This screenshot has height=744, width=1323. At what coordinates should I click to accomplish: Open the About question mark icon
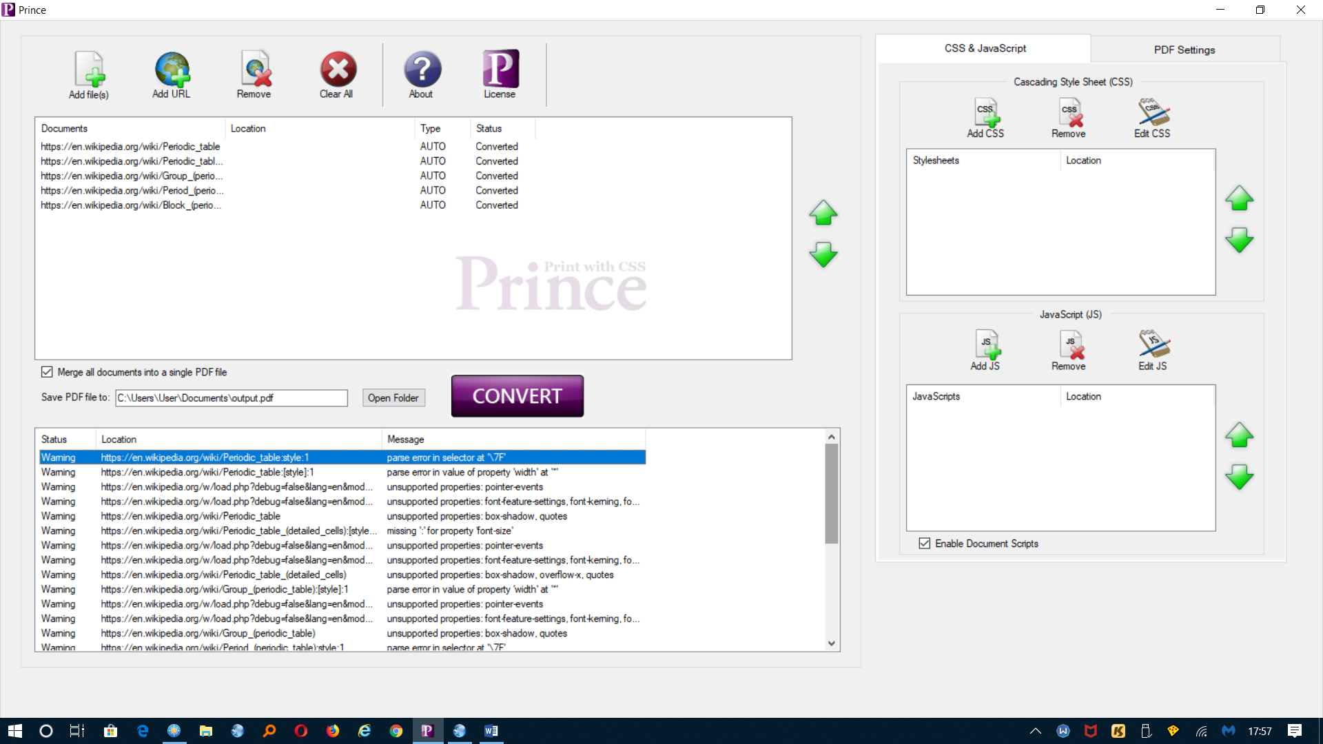pyautogui.click(x=422, y=70)
